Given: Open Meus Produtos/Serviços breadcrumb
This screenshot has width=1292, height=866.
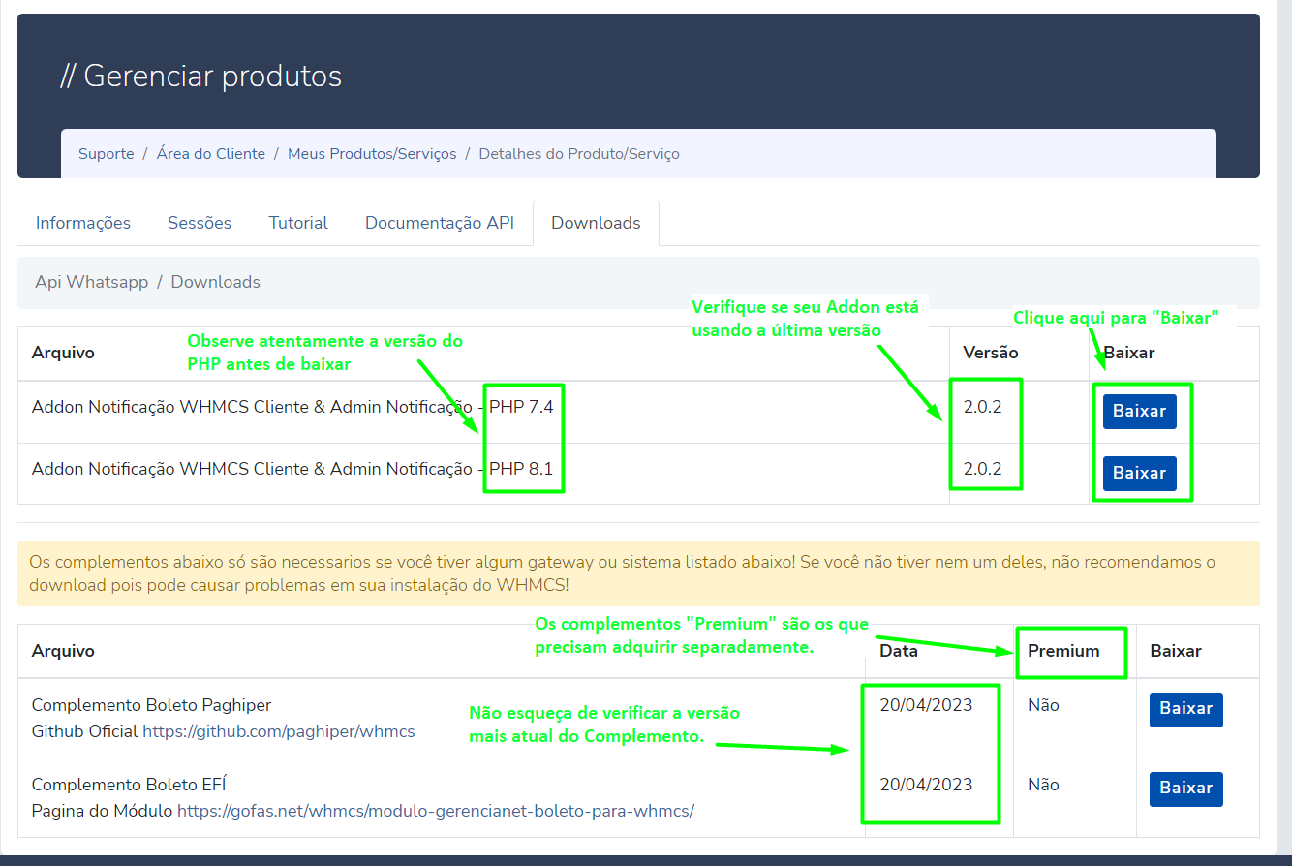Looking at the screenshot, I should click(x=372, y=154).
